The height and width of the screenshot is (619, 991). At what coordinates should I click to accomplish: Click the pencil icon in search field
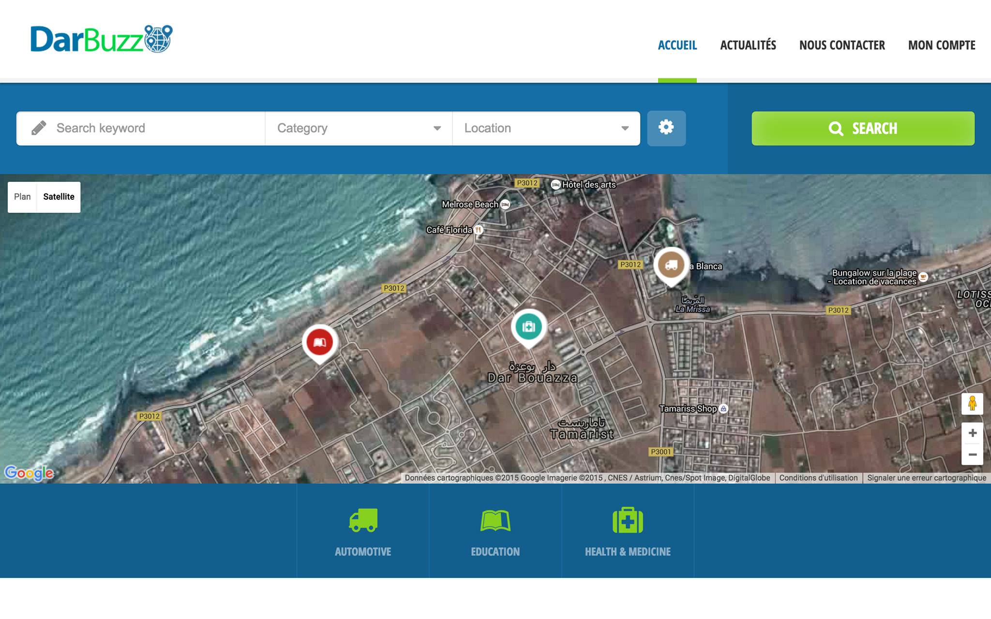pos(39,128)
